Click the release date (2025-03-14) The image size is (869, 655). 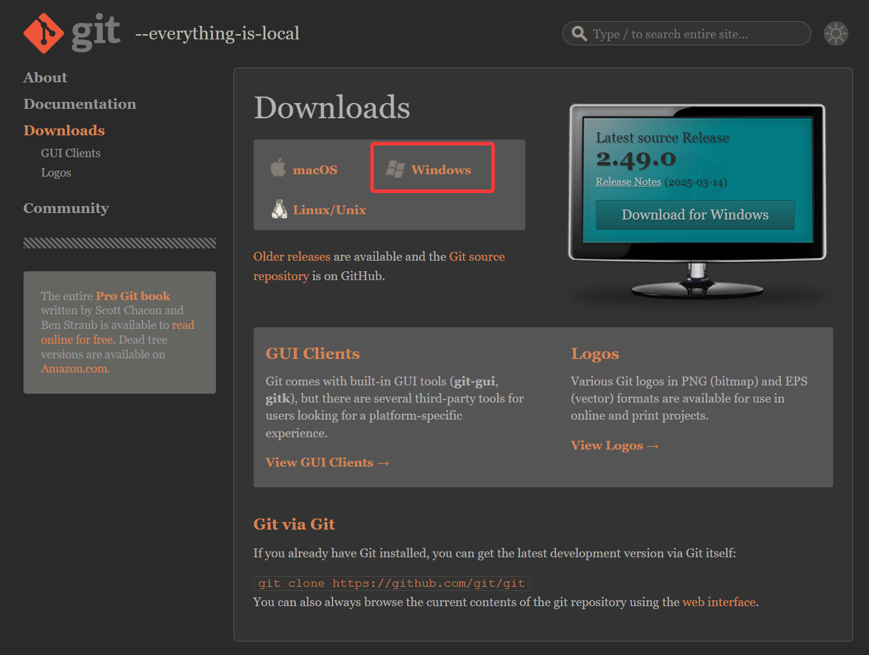696,182
